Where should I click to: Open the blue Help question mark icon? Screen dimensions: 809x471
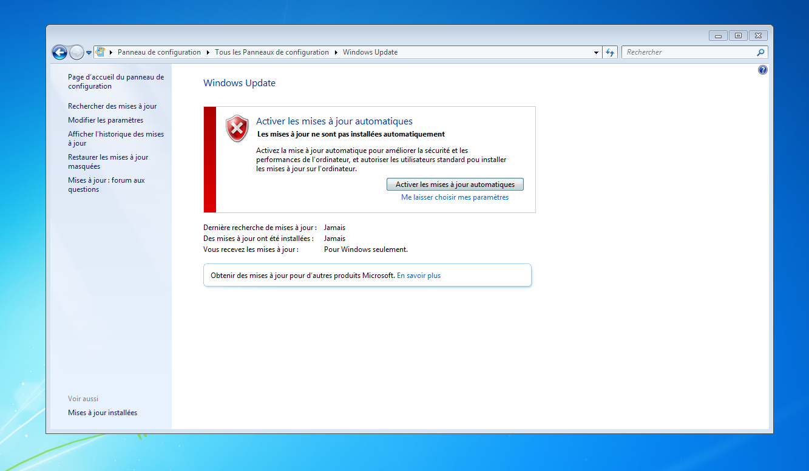coord(763,70)
